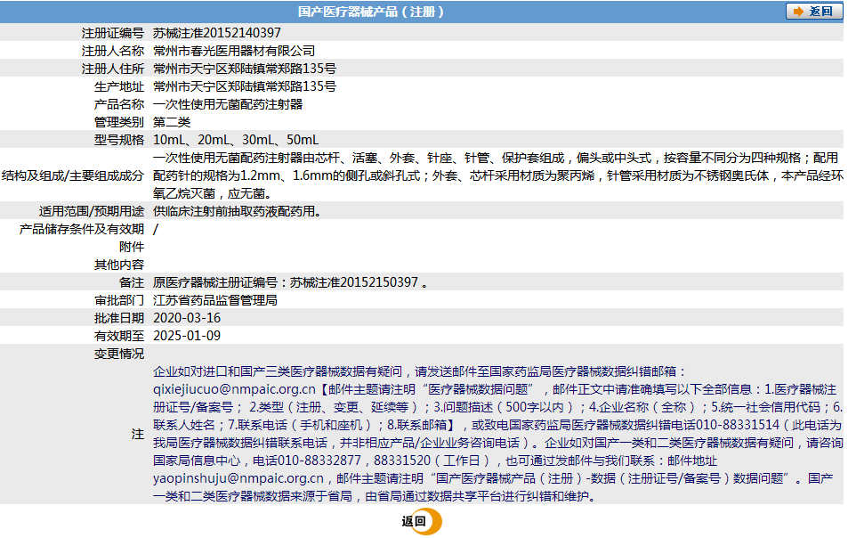Click remark text 原医疗器械注册证编号

215,282
